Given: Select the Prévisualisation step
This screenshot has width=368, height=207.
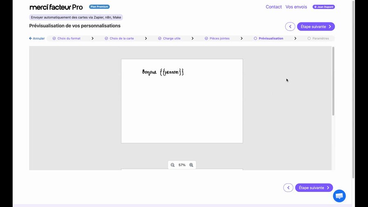Looking at the screenshot, I should (269, 38).
